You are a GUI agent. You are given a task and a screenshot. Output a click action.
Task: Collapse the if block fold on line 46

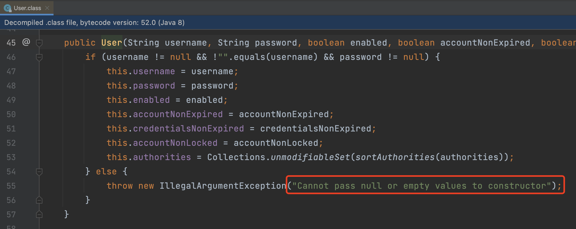(39, 57)
